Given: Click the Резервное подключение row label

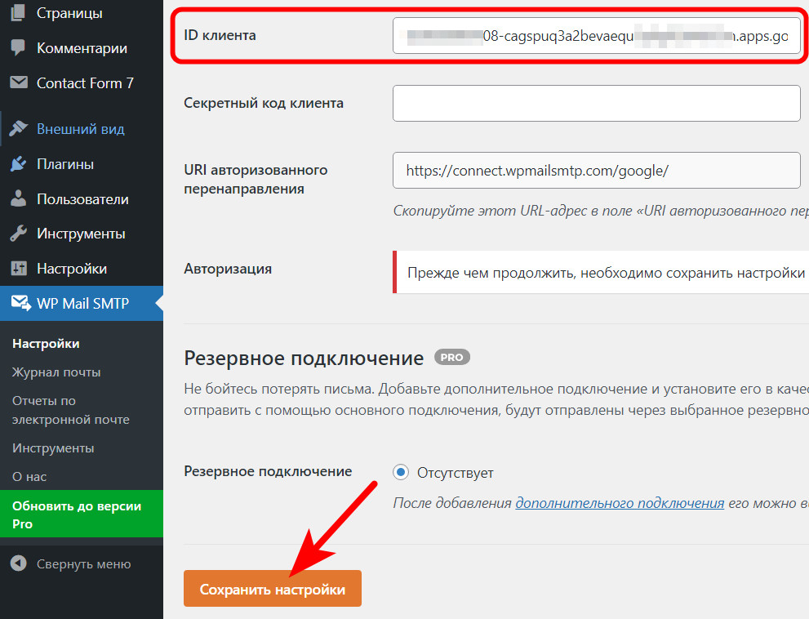Looking at the screenshot, I should [x=268, y=471].
